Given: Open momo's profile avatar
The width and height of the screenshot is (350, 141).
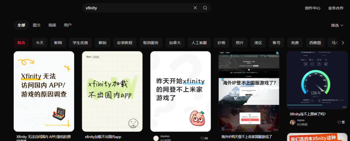Looking at the screenshot, I should (156, 138).
